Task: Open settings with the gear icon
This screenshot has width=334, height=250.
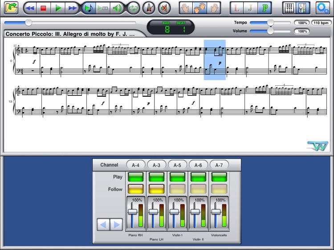Action: click(323, 8)
